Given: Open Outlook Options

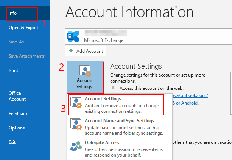Looking at the screenshot, I should point(17,128).
